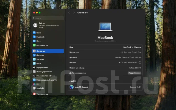Image resolution: width=176 pixels, height=110 pixels.
Task: Click the MacBook laptop image
Action: tap(105, 27)
